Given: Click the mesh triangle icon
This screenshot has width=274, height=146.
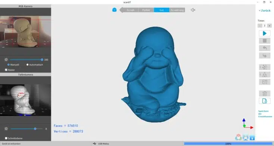Looking at the screenshot, I should coord(265,74).
